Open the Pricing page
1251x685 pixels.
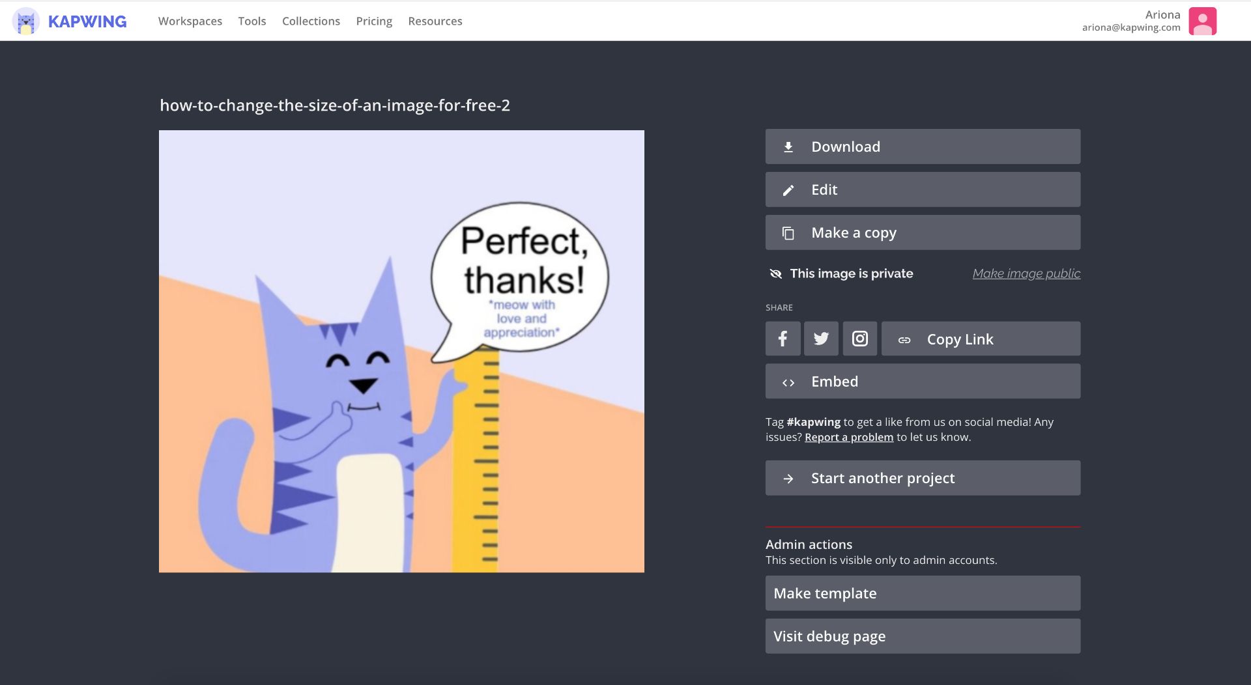coord(374,21)
